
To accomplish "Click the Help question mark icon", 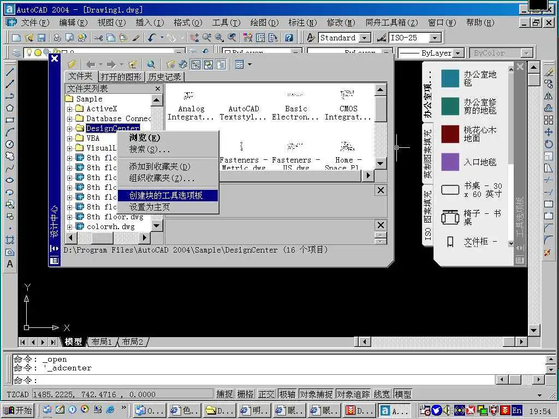I will point(289,38).
